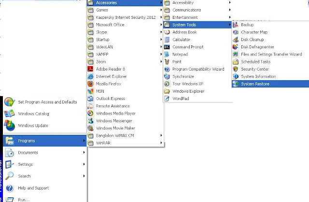Open Help and Support
This screenshot has width=309, height=202.
pos(45,188)
